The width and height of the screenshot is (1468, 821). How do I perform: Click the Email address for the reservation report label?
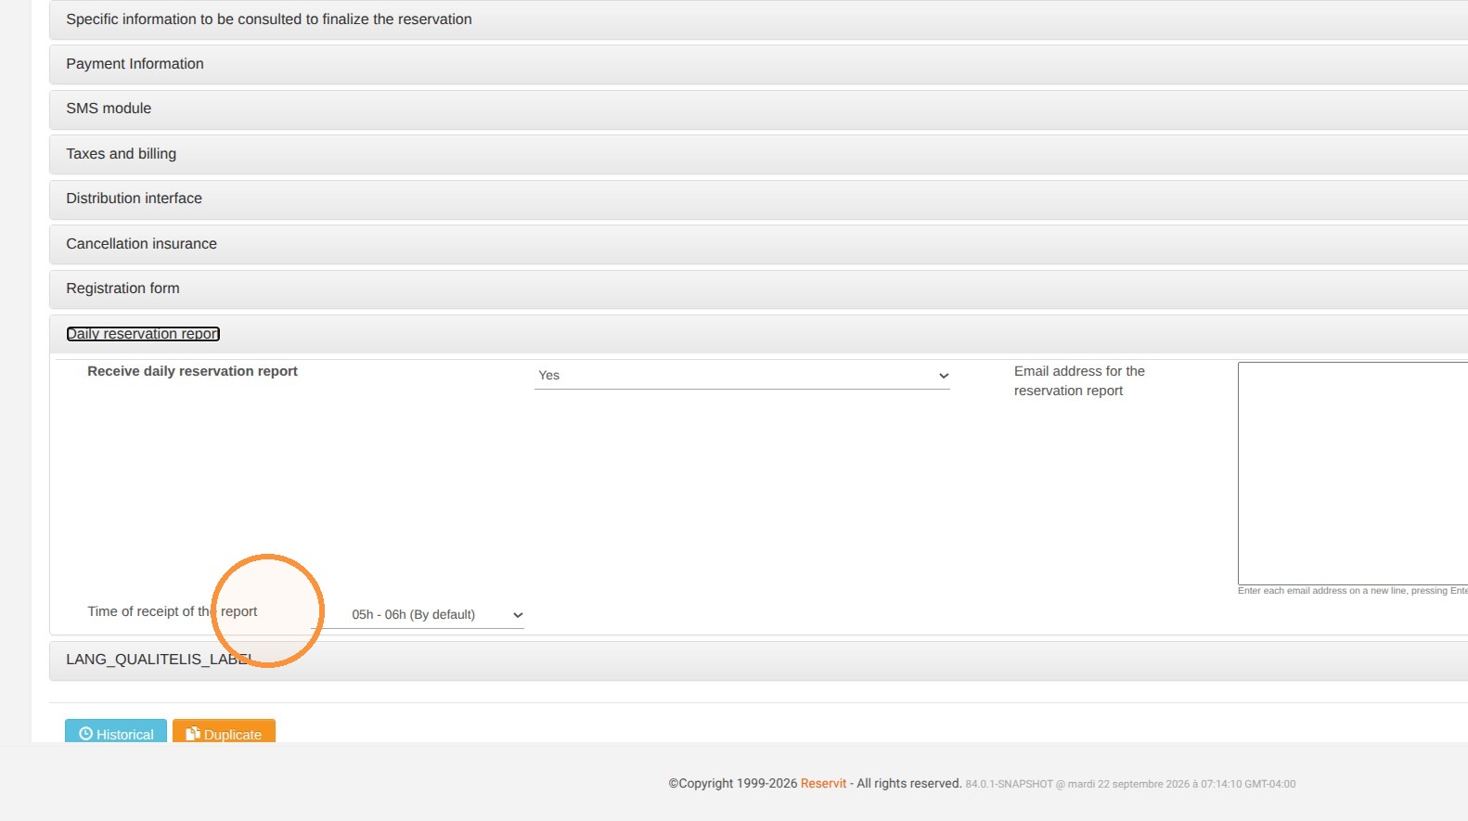[1079, 381]
